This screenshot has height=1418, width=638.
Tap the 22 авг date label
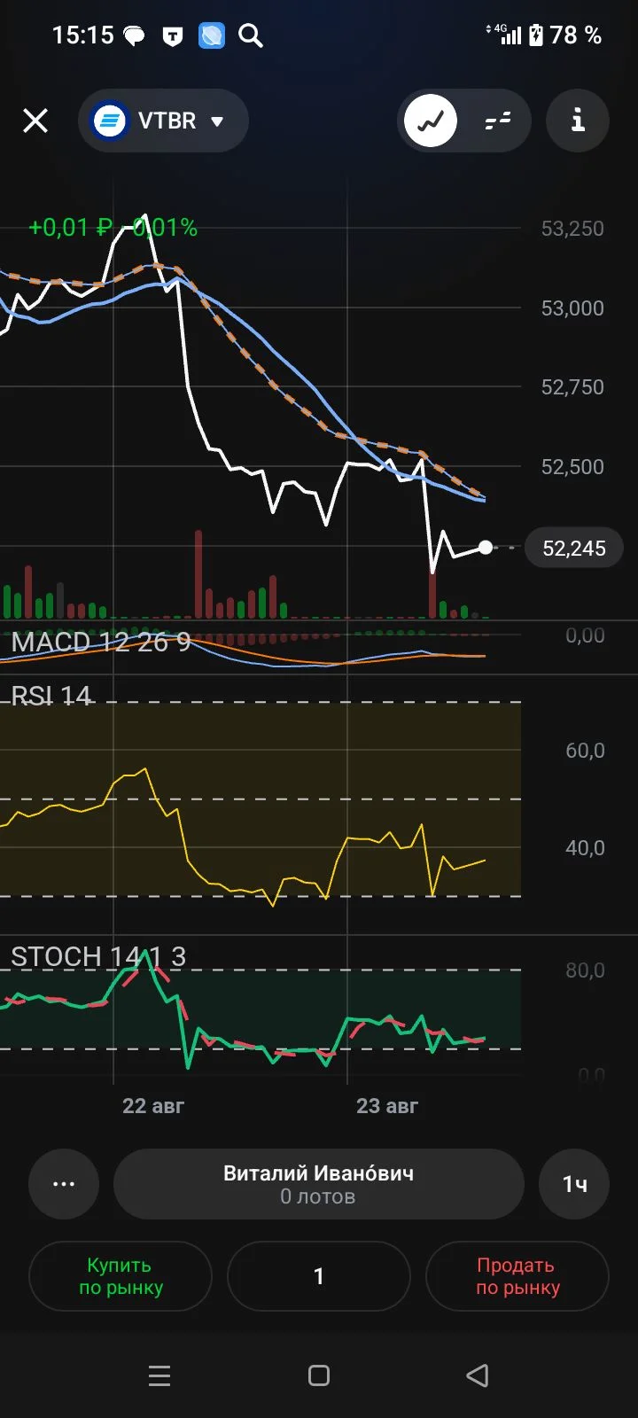pos(153,1106)
